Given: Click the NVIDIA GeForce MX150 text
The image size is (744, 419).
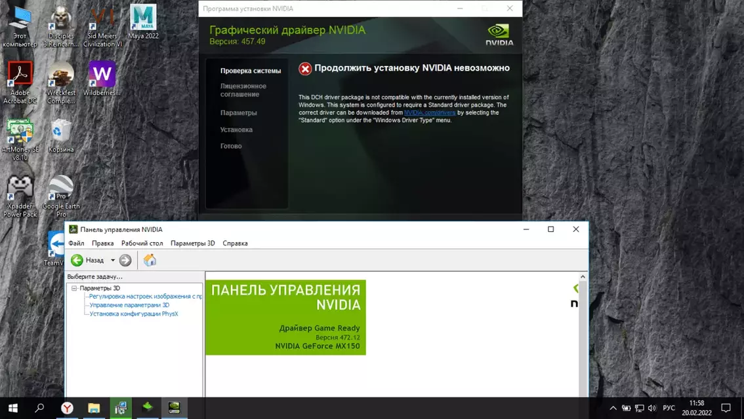Looking at the screenshot, I should coord(318,346).
